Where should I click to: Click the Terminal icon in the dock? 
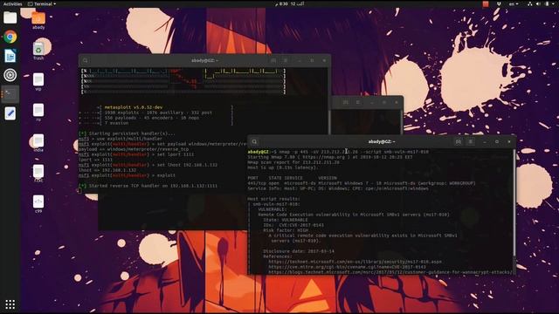10,94
